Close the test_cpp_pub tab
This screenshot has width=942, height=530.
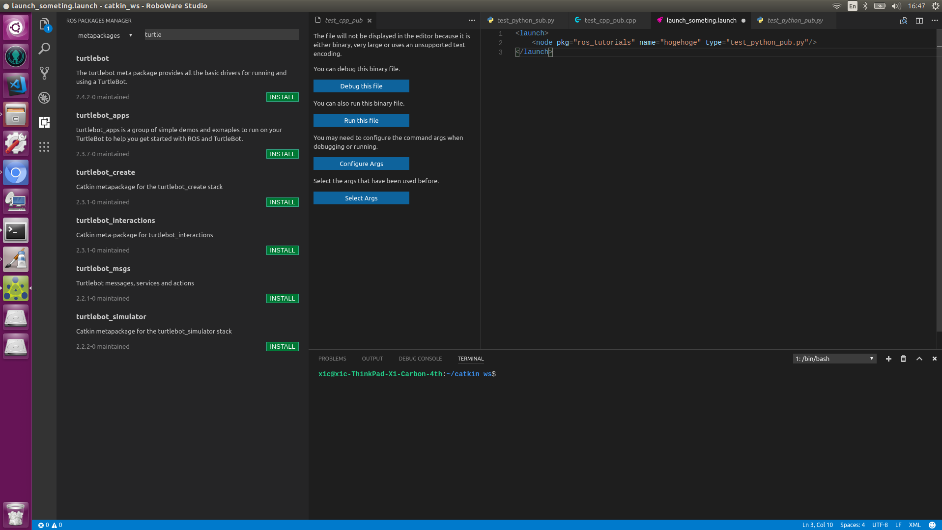(370, 21)
